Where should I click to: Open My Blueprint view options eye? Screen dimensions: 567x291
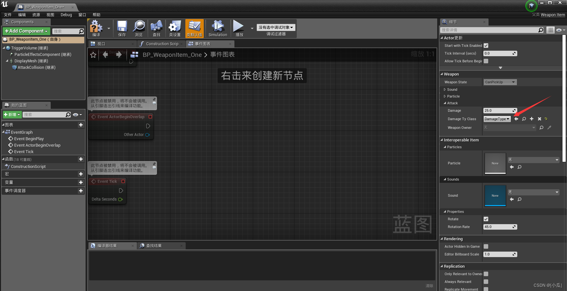[77, 115]
